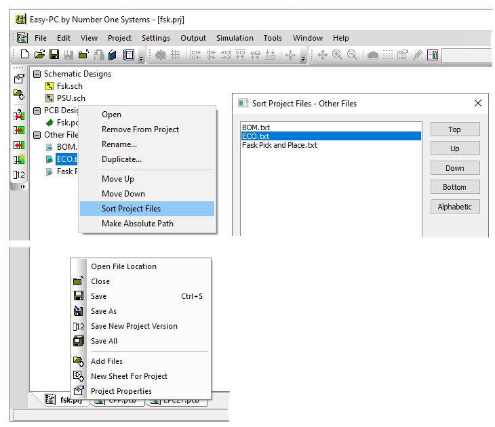Open the Tools menu

(x=273, y=38)
